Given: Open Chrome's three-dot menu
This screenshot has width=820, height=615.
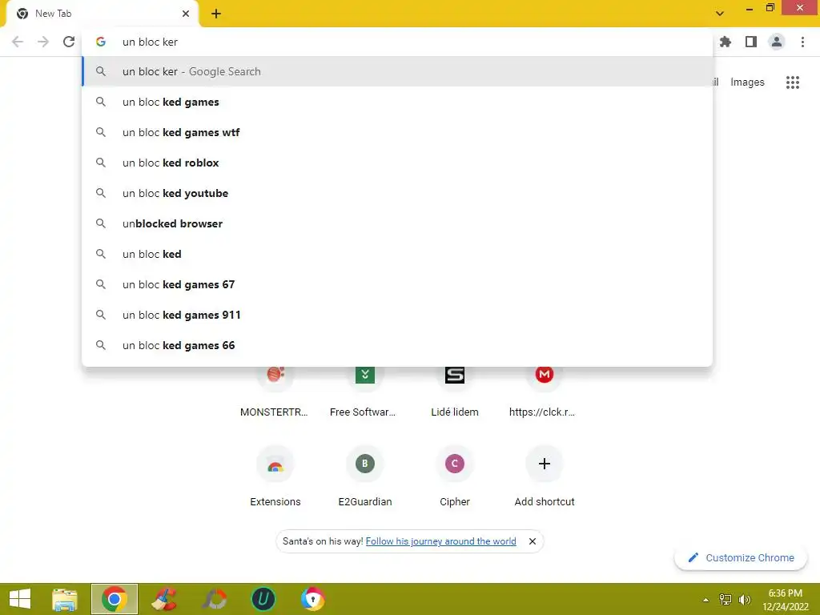Looking at the screenshot, I should click(x=802, y=42).
